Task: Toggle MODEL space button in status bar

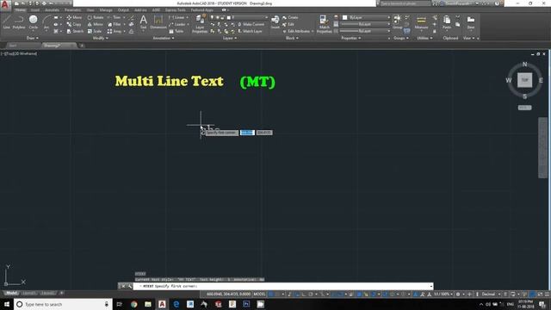Action: pyautogui.click(x=259, y=294)
